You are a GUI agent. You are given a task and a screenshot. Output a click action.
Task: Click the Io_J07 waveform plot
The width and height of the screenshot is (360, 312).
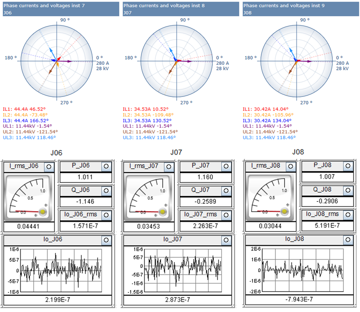(x=183, y=271)
